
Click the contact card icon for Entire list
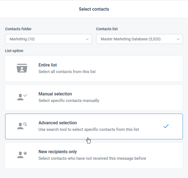[22, 68]
